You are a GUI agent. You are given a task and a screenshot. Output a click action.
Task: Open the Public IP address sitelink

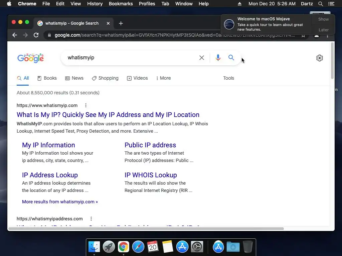tap(150, 145)
